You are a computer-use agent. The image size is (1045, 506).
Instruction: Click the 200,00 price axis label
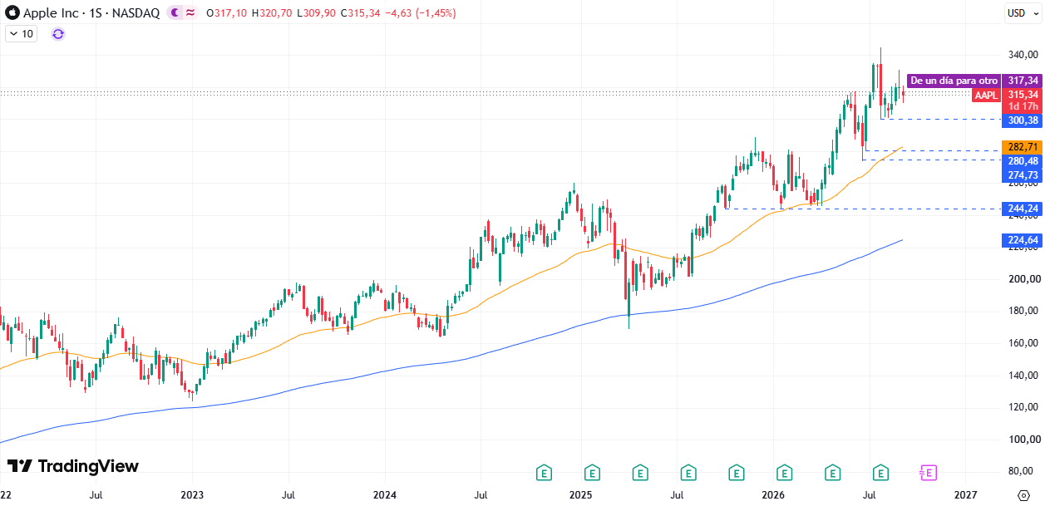pyautogui.click(x=1023, y=279)
